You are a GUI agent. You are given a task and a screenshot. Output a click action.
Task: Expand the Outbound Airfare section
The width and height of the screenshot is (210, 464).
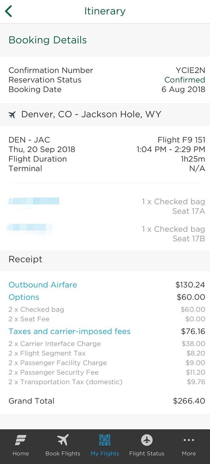pos(43,285)
